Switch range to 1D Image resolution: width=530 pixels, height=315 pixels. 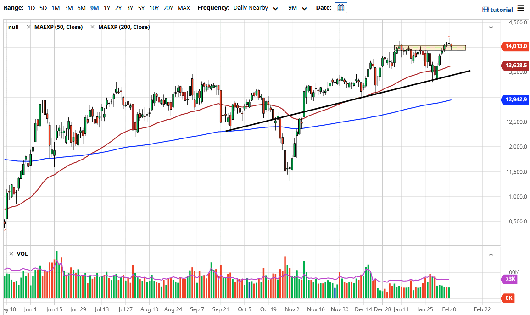coord(31,8)
